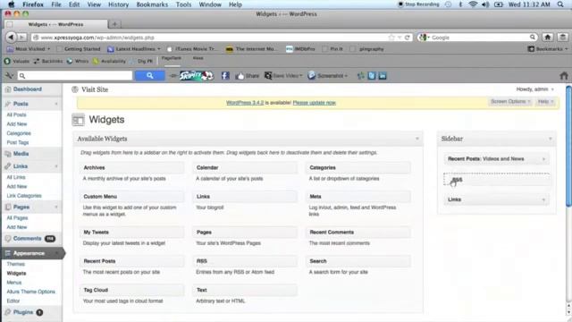Click the blue toolbar search button
The image size is (572, 322).
tap(149, 75)
